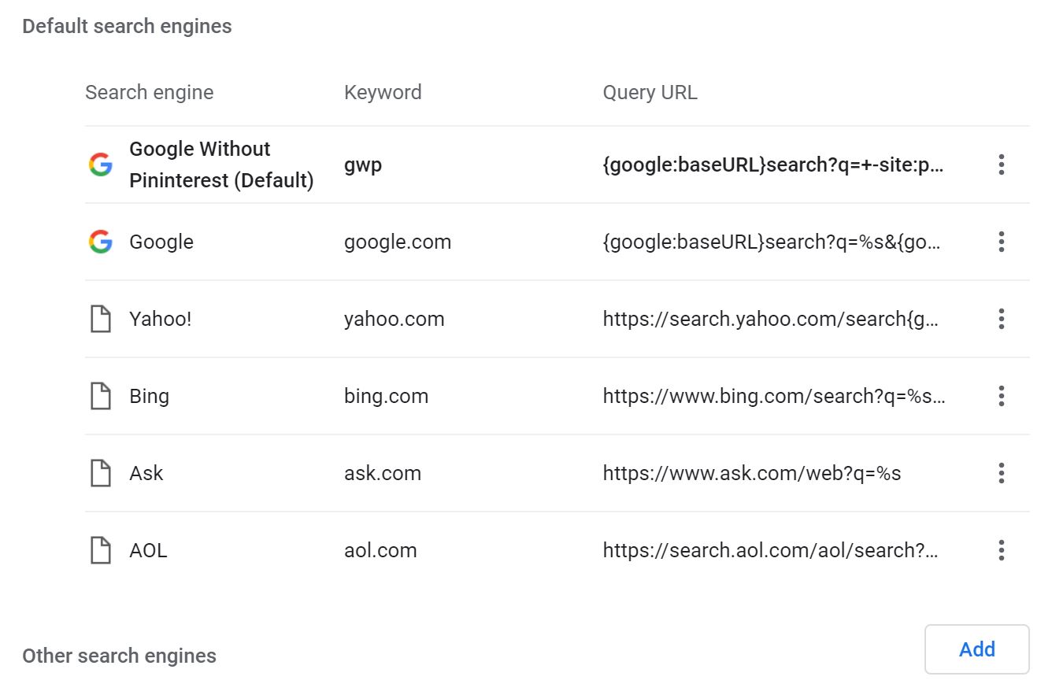
Task: Click the Keyword column header
Action: click(x=383, y=92)
